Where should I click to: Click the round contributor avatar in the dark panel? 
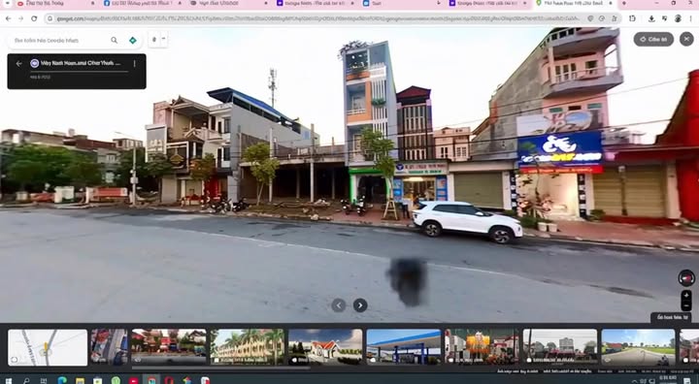click(34, 63)
